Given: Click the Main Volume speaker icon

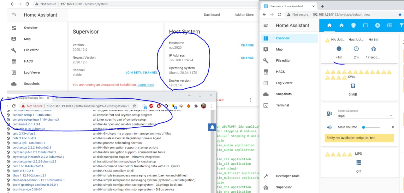Looking at the screenshot, I should [330, 127].
